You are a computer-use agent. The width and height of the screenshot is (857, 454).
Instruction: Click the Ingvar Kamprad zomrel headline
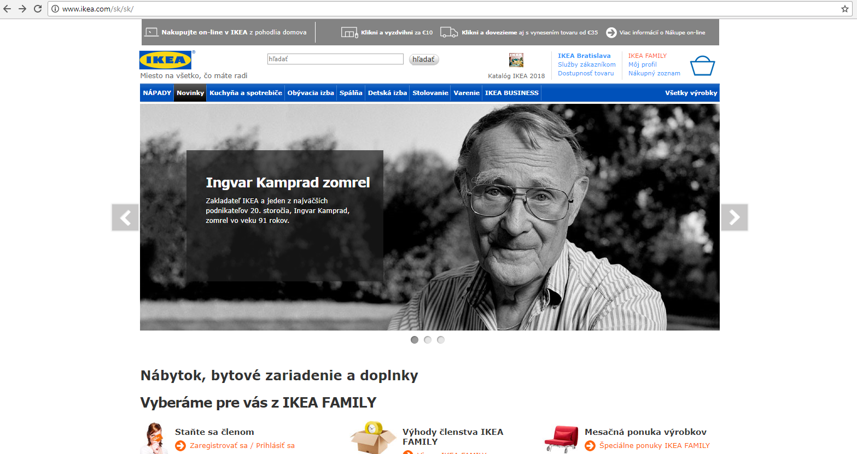[x=288, y=182]
